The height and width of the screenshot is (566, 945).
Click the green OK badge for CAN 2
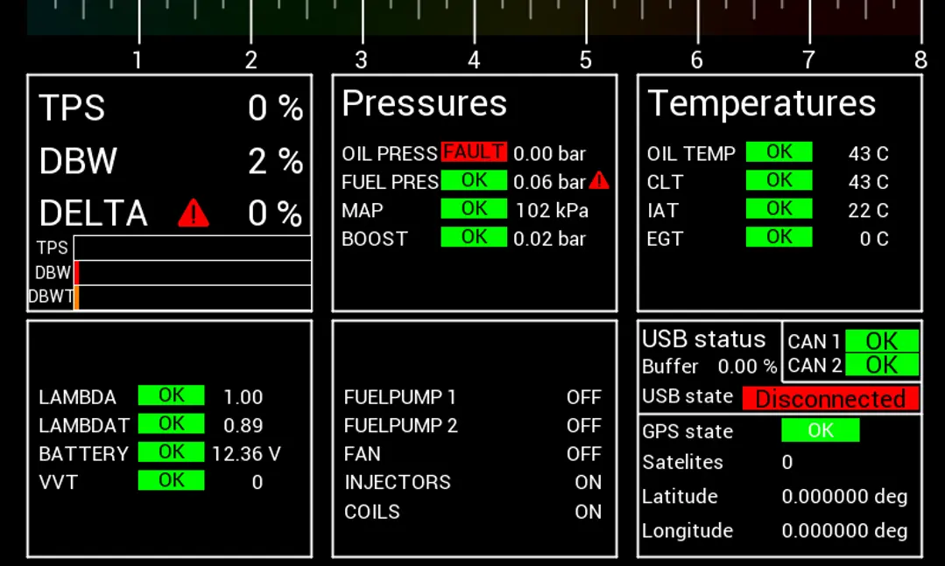(x=881, y=365)
